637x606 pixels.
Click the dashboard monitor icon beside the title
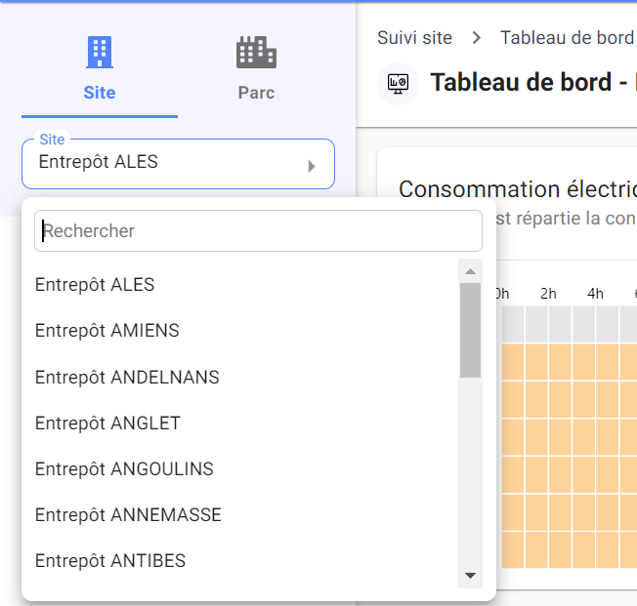[399, 84]
